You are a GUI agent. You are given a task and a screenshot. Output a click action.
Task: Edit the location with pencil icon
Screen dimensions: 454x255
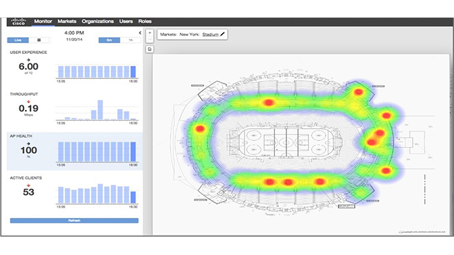222,34
